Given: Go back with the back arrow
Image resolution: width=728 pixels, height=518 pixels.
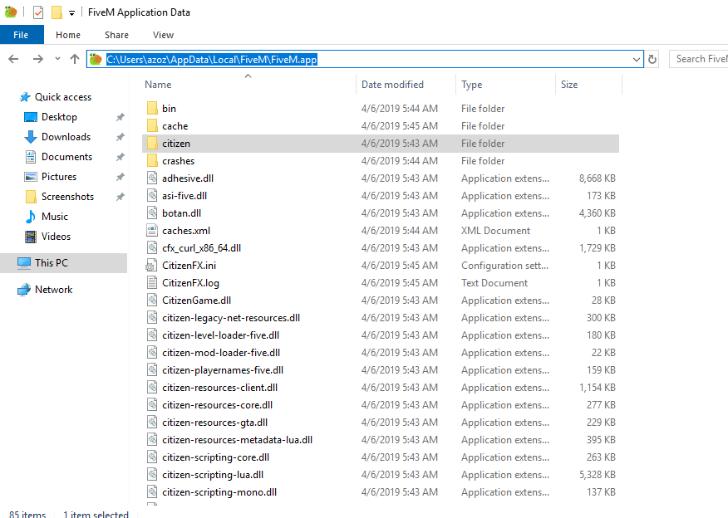Looking at the screenshot, I should coord(13,59).
